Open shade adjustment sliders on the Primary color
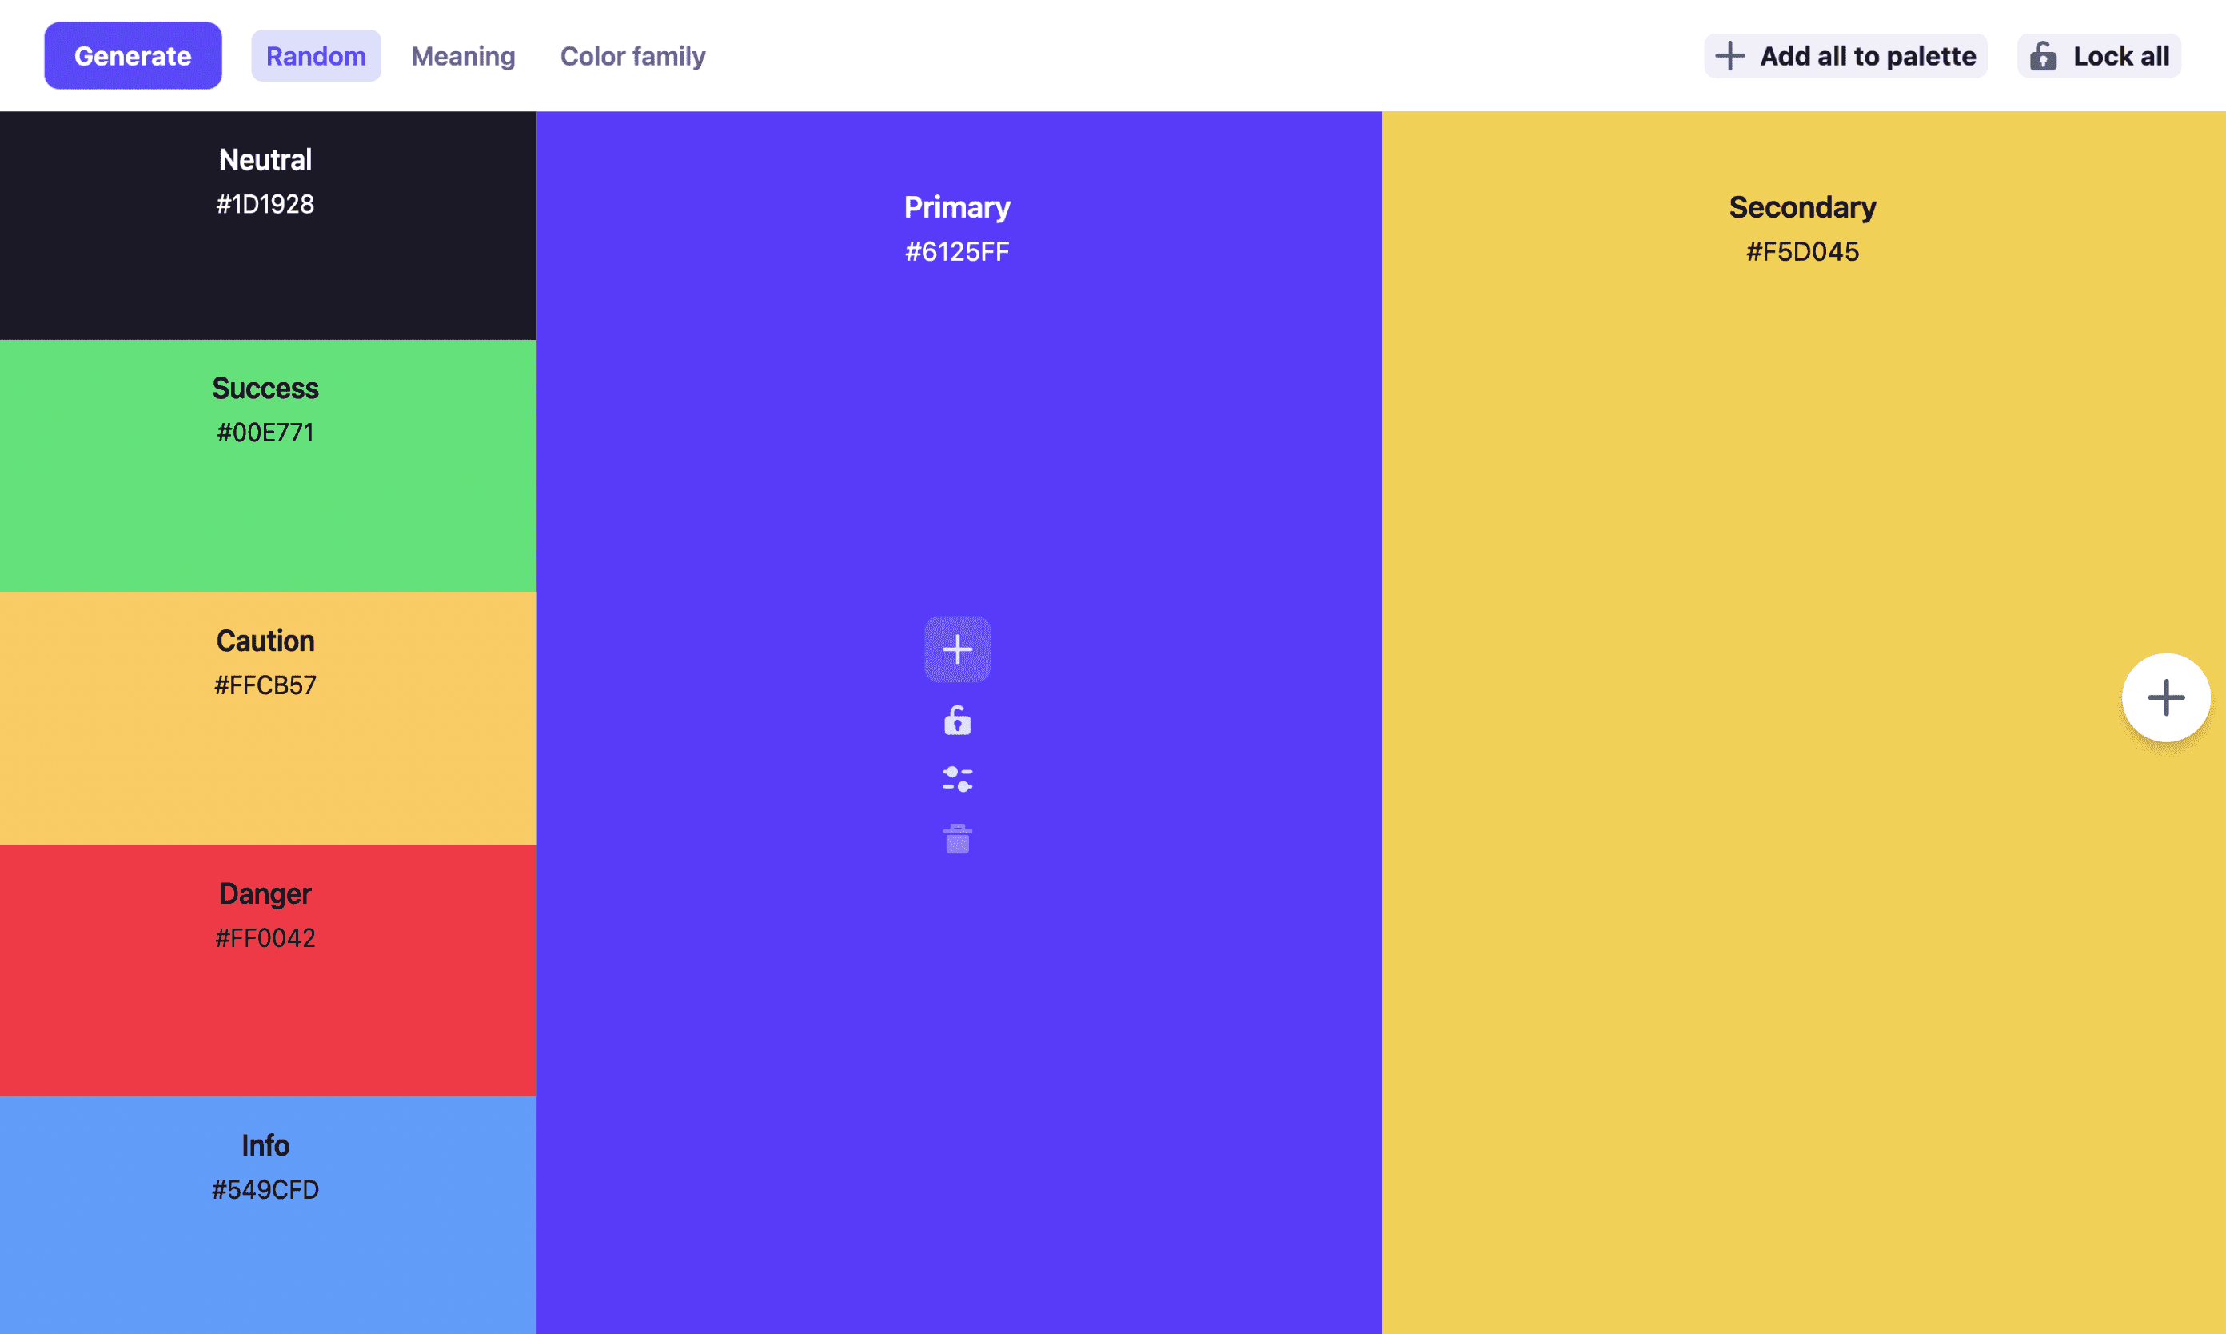Image resolution: width=2226 pixels, height=1334 pixels. tap(957, 778)
